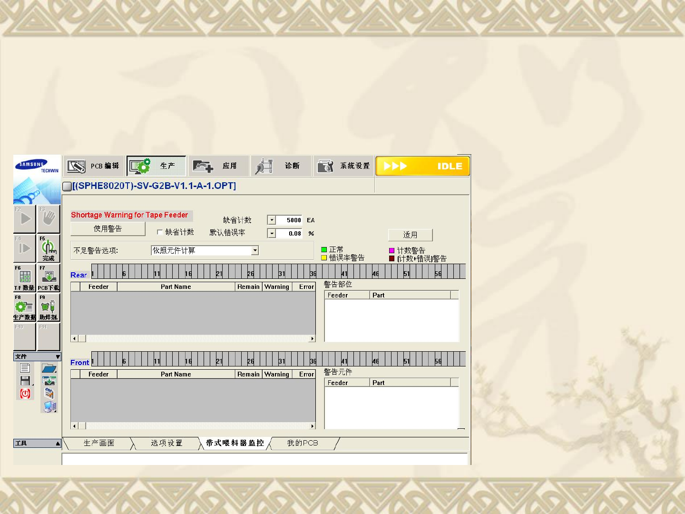This screenshot has width=685, height=514.
Task: Click the computer network icon under 文件
Action: (49, 406)
